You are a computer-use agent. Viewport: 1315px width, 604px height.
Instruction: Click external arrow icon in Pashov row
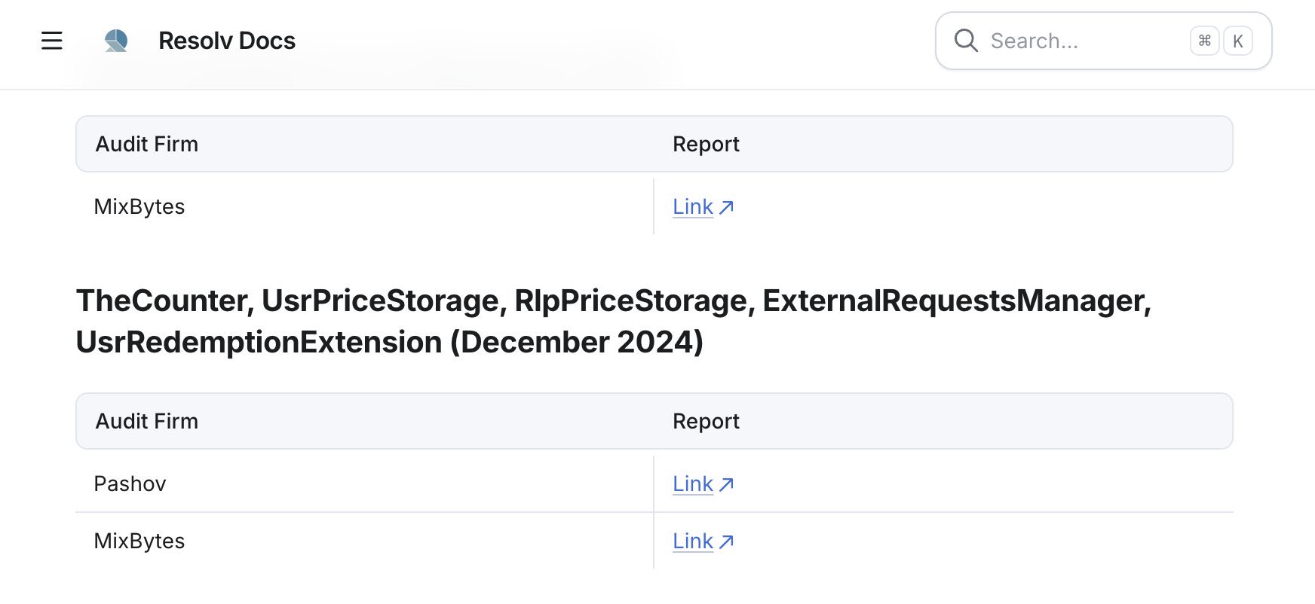click(726, 484)
